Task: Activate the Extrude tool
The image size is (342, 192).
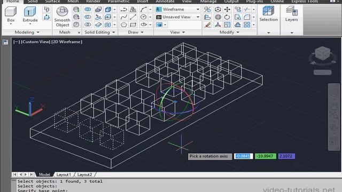Action: (30, 14)
